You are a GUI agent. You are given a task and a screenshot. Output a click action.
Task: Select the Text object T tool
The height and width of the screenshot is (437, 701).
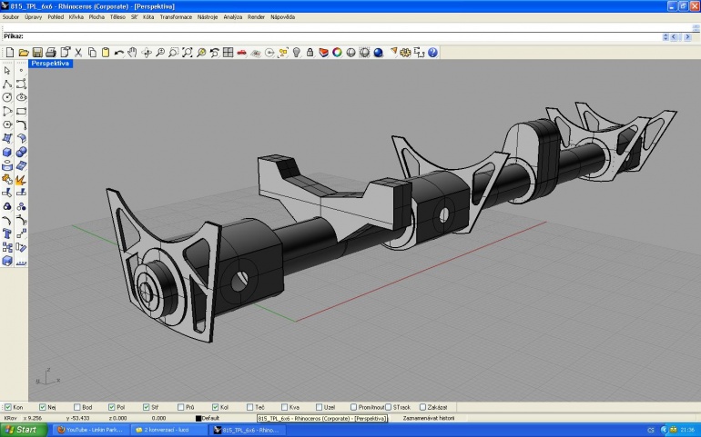point(7,233)
